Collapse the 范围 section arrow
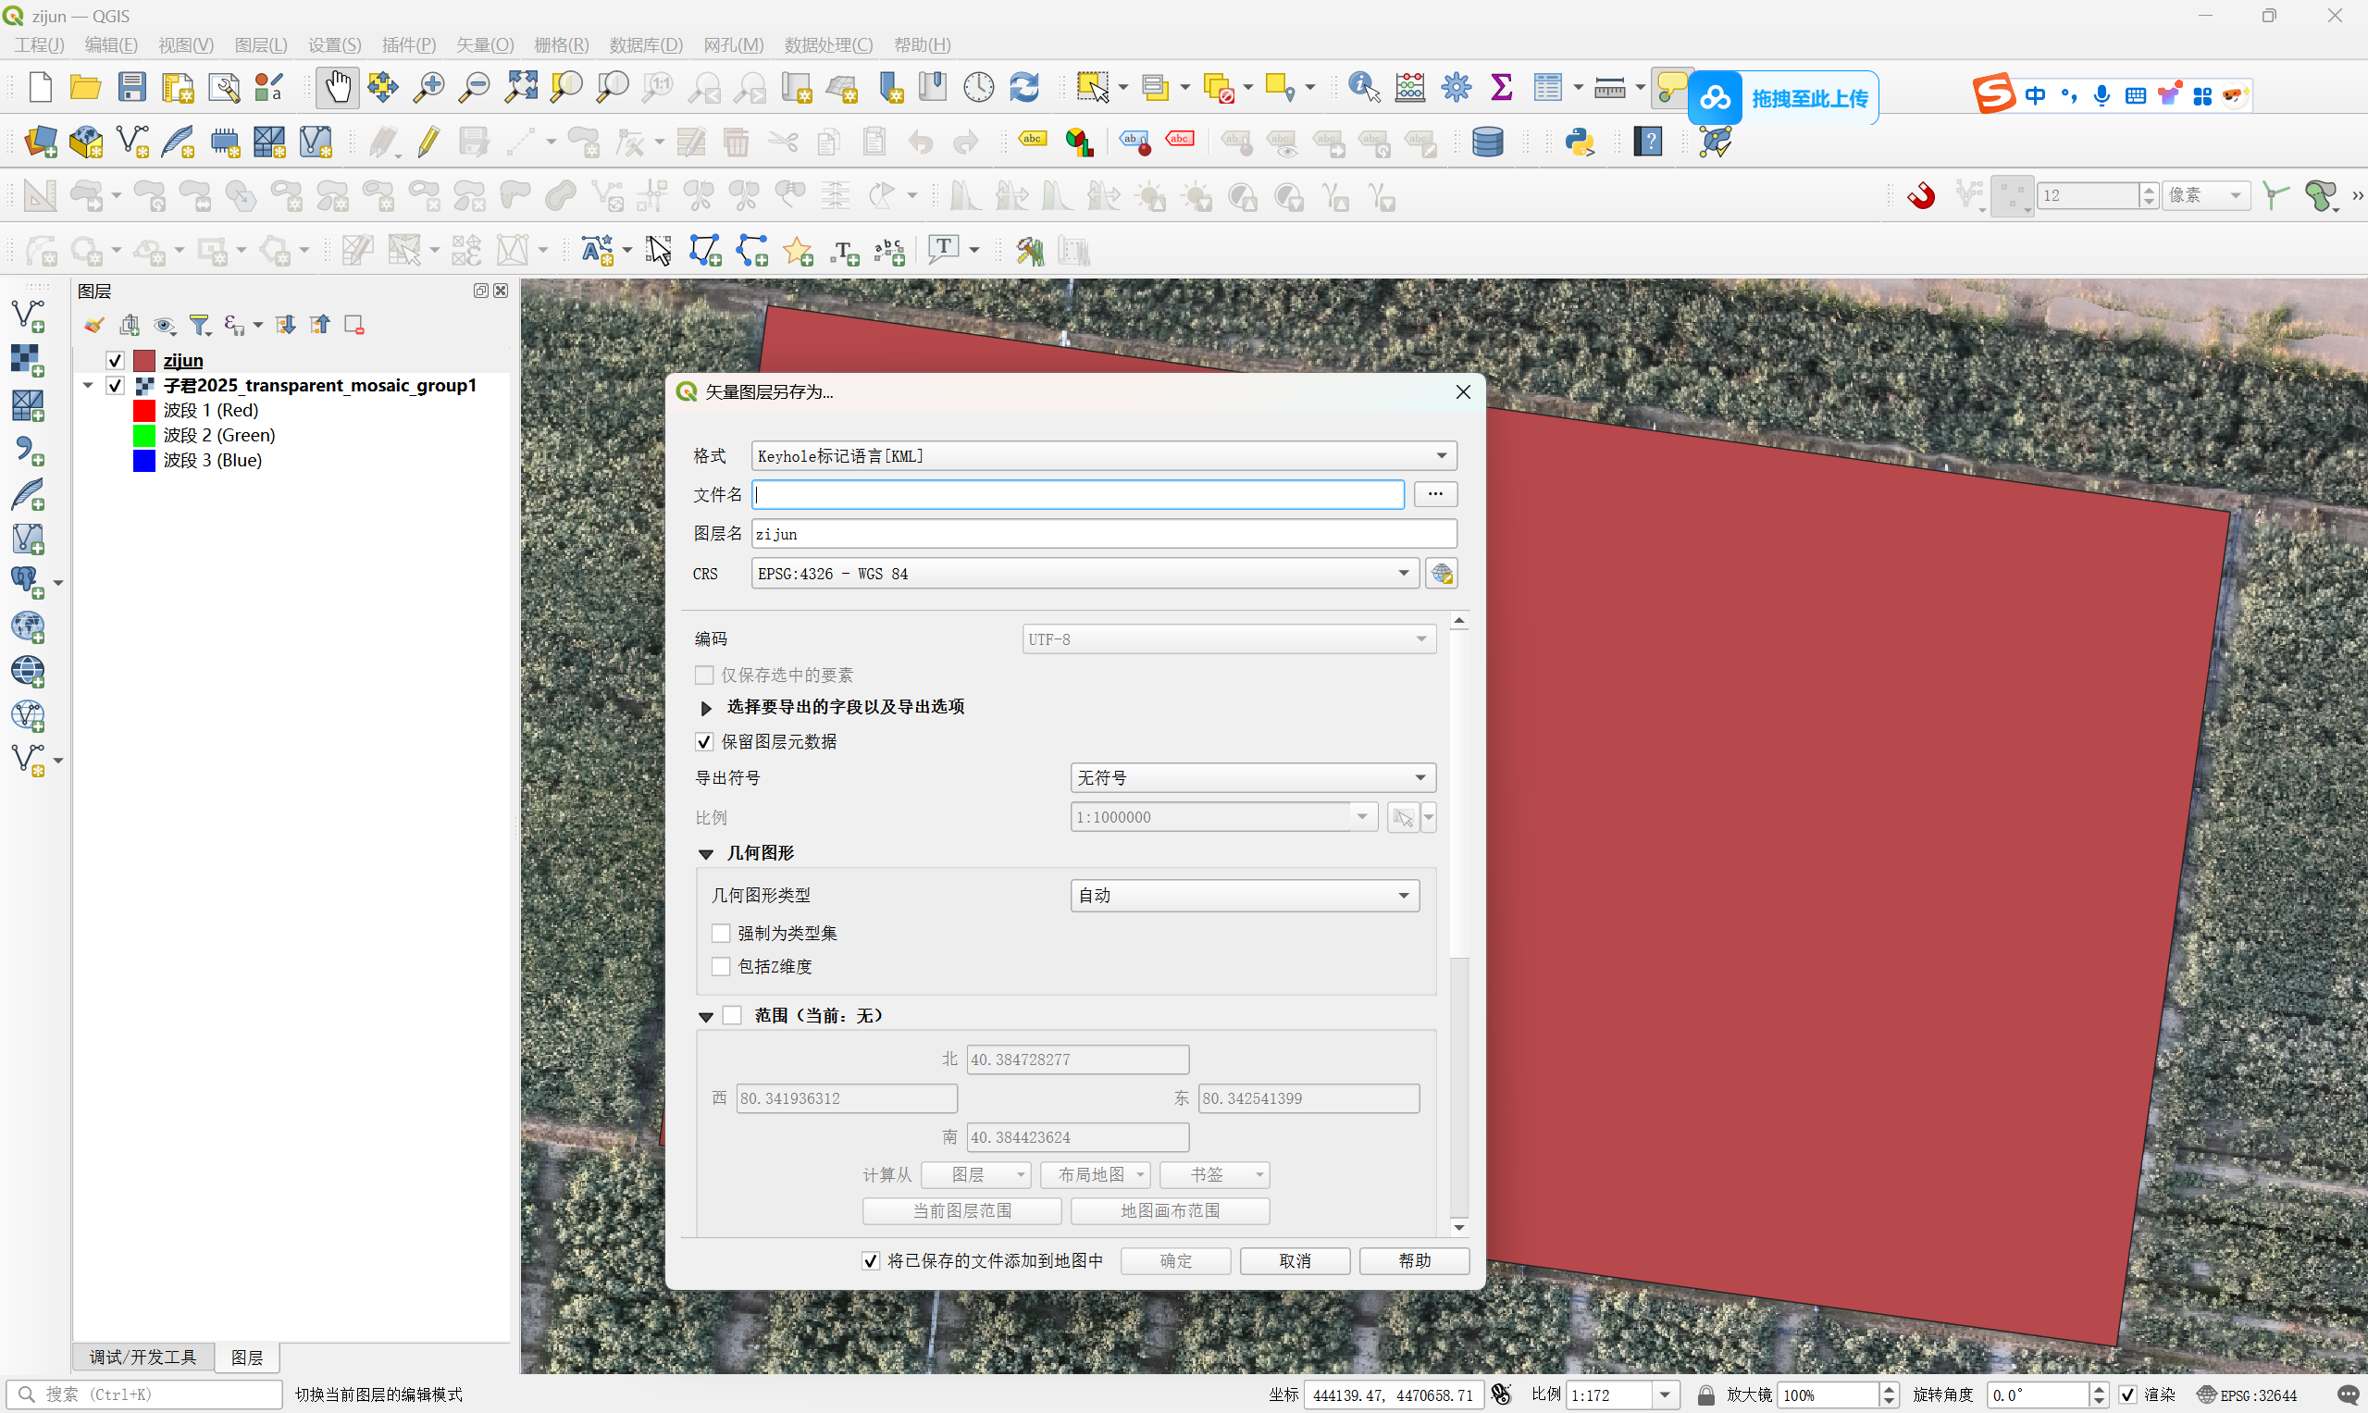 click(x=705, y=1017)
